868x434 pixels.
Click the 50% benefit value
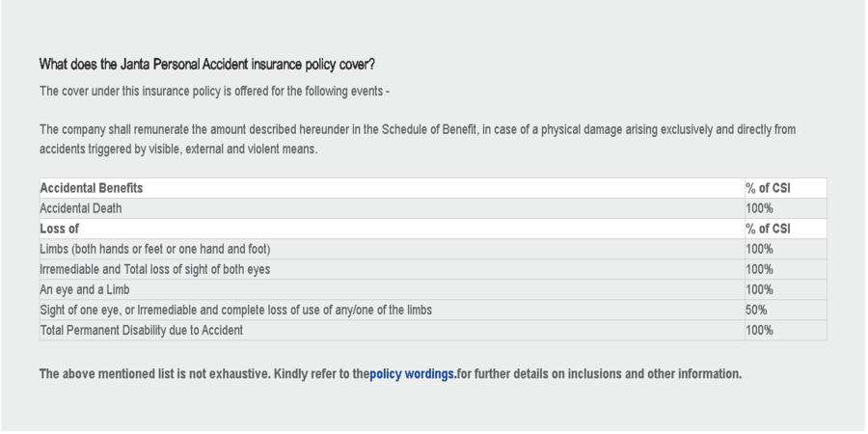(757, 310)
